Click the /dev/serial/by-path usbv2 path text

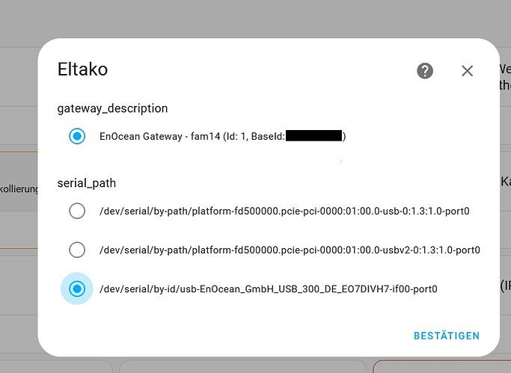point(289,250)
